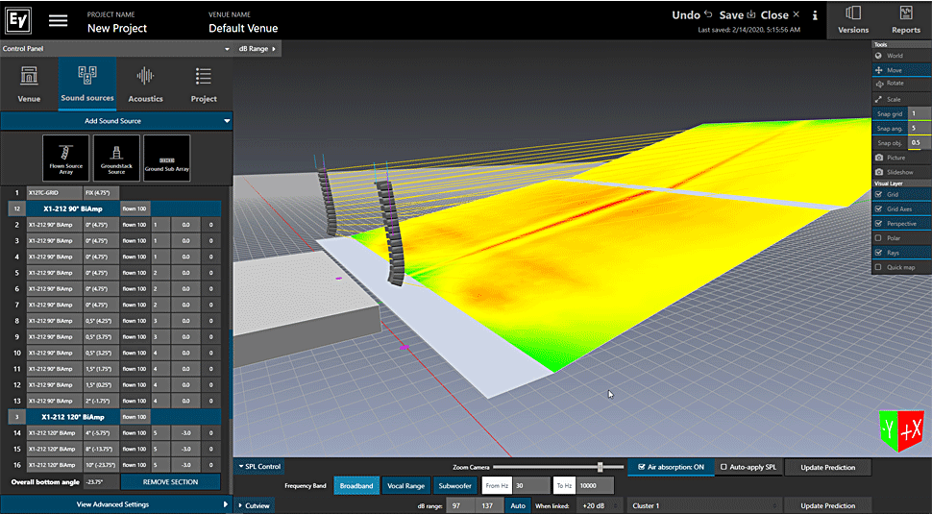Select the Broadband frequency band
Screen dimensions: 932x514
(356, 485)
